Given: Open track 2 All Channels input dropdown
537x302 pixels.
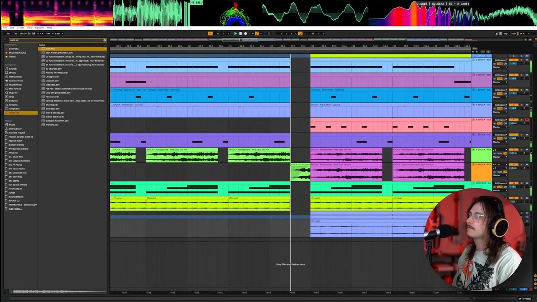Looking at the screenshot, I should [500, 60].
